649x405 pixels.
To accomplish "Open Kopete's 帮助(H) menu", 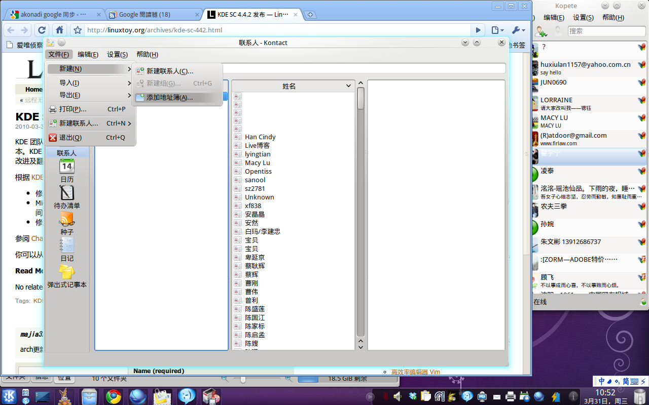I will [x=613, y=18].
